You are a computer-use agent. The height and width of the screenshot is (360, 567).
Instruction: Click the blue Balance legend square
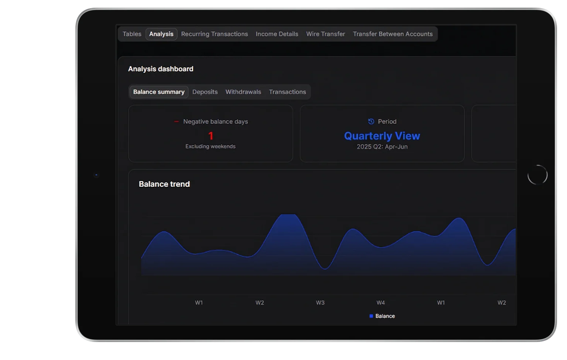371,316
